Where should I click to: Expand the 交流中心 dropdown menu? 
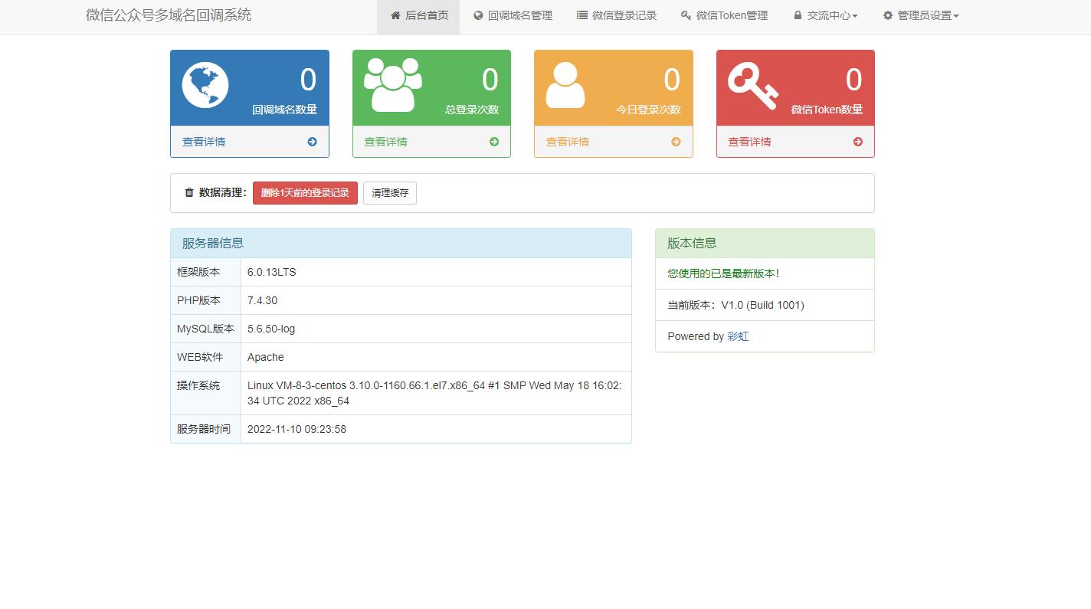tap(825, 15)
